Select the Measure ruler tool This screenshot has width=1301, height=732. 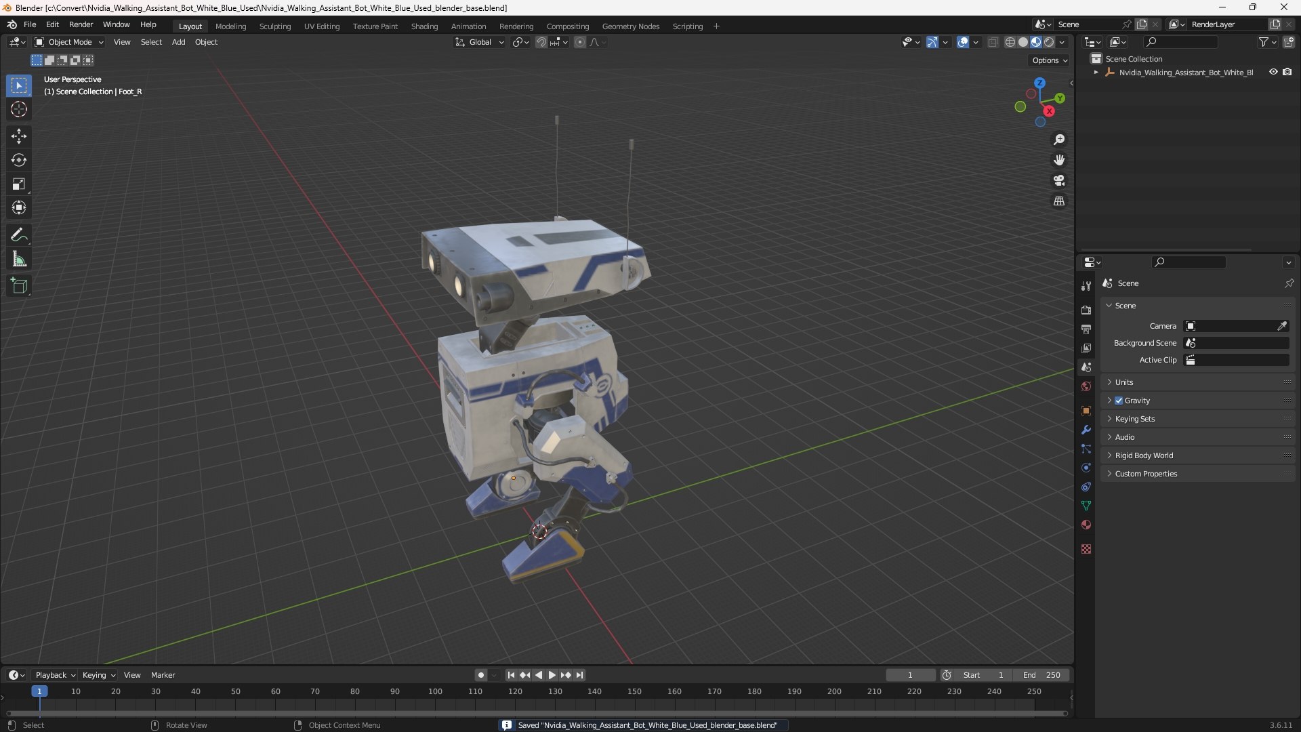[19, 259]
